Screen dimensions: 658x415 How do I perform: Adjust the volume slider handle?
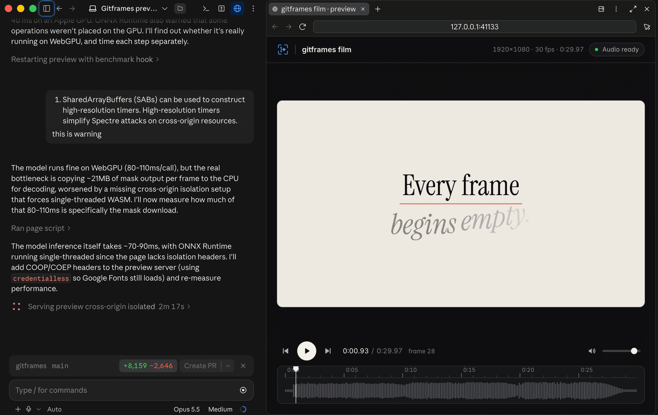(x=634, y=351)
